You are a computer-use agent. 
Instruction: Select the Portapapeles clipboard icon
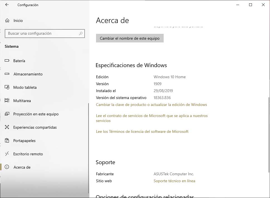coord(7,141)
